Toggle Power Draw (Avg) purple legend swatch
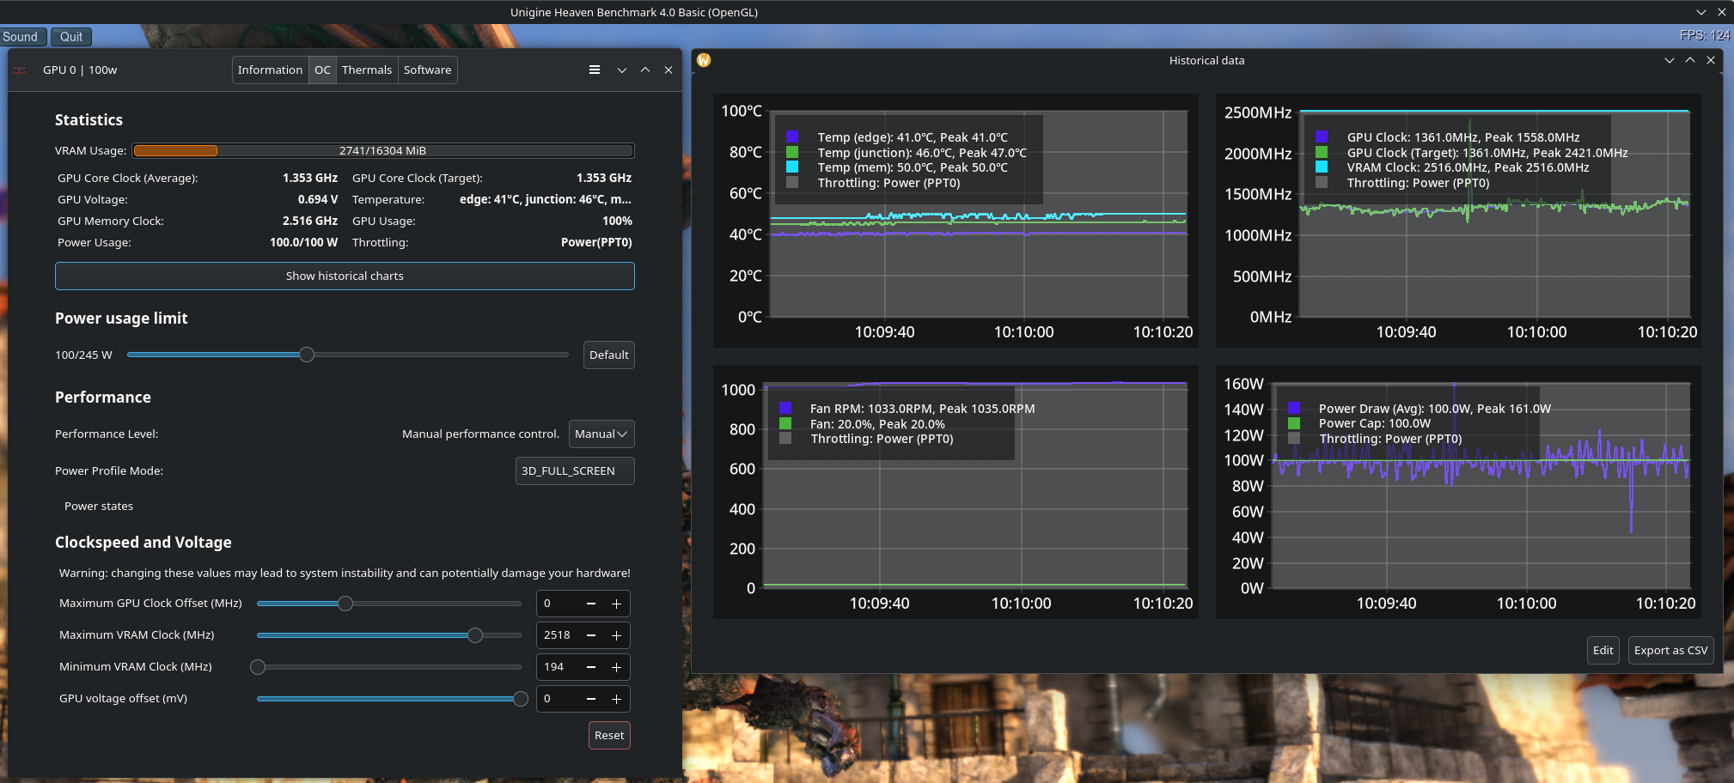1734x783 pixels. (1294, 408)
